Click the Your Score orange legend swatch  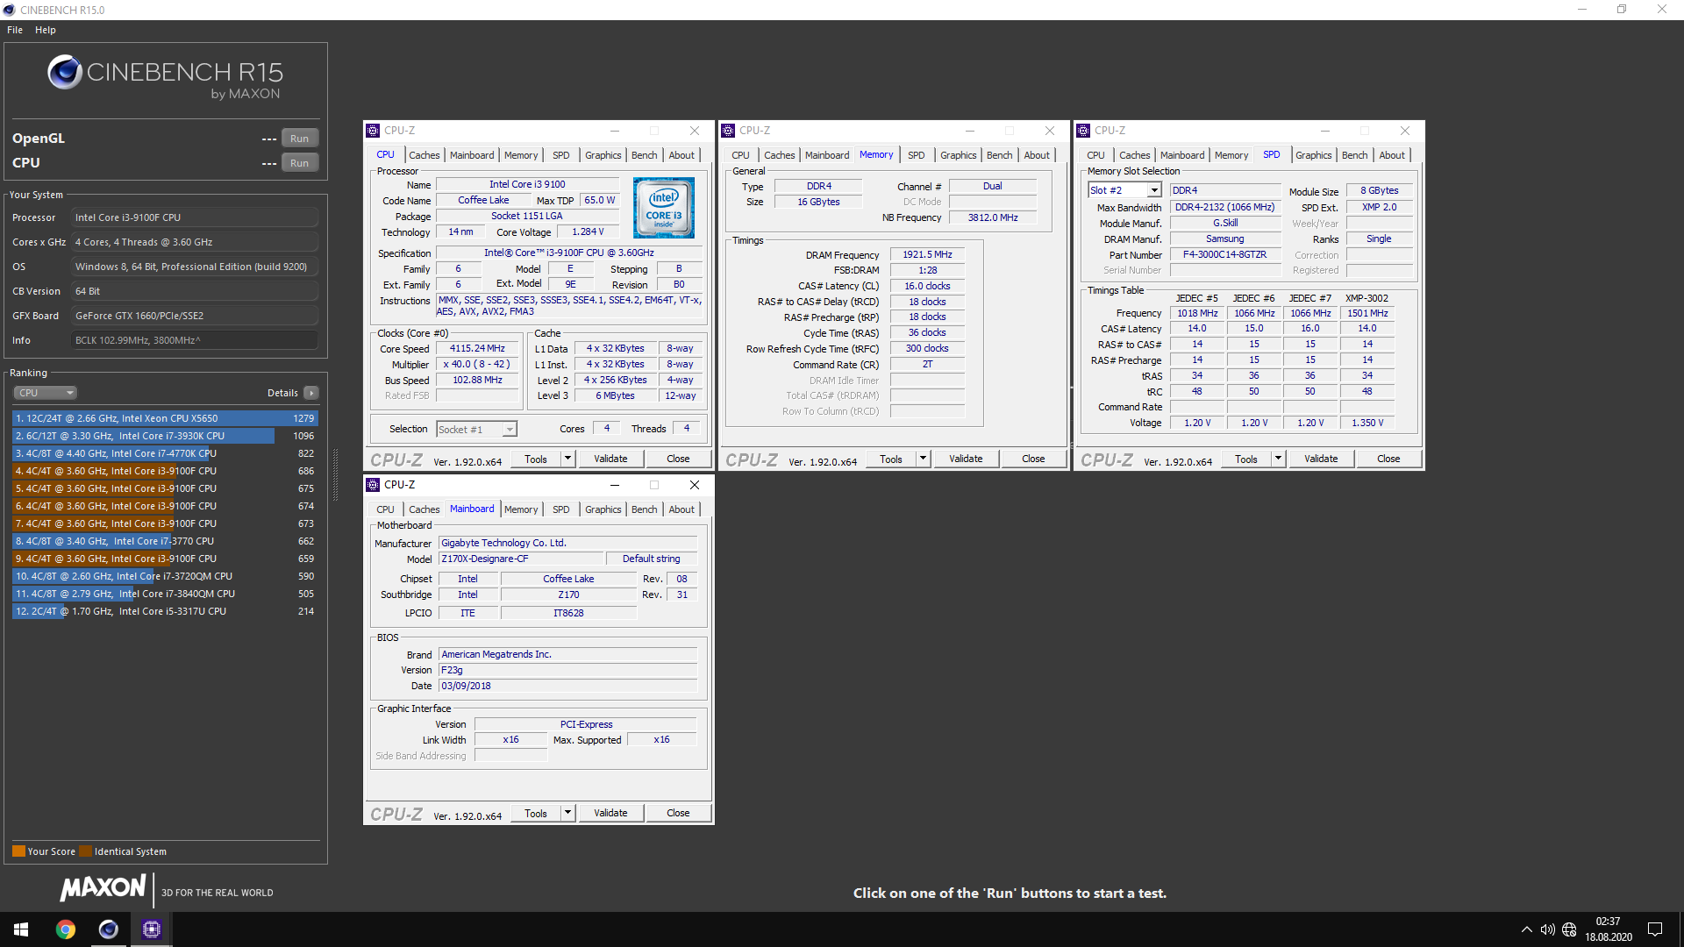coord(18,851)
